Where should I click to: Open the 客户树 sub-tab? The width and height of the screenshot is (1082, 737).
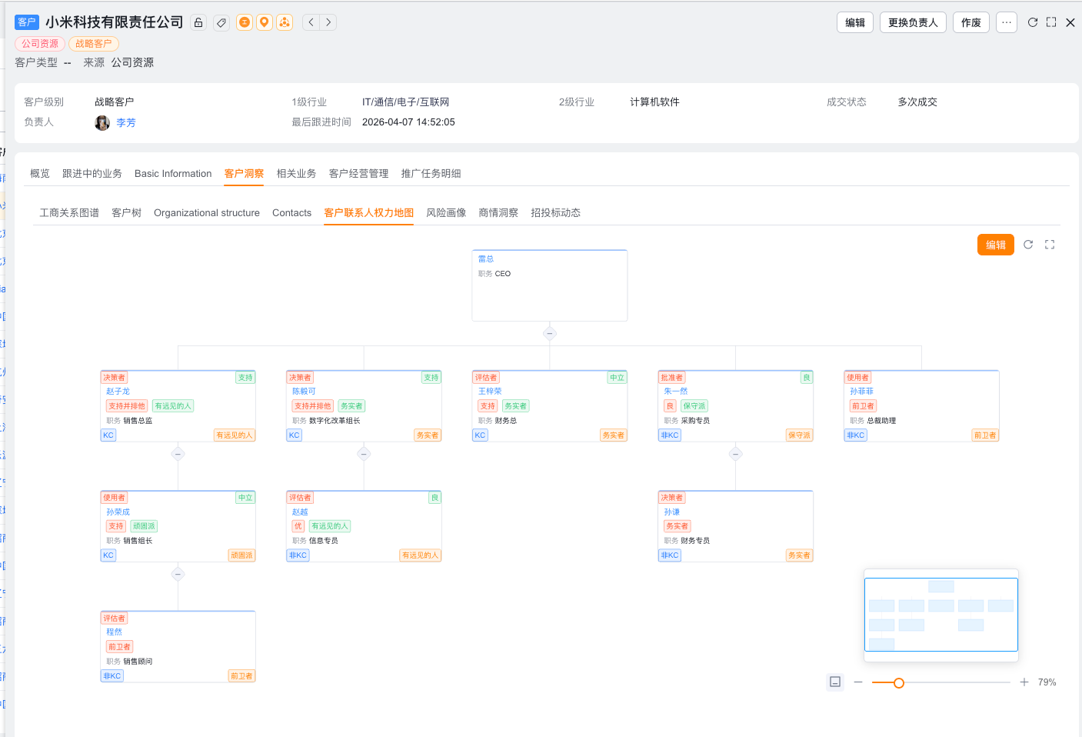pos(127,213)
